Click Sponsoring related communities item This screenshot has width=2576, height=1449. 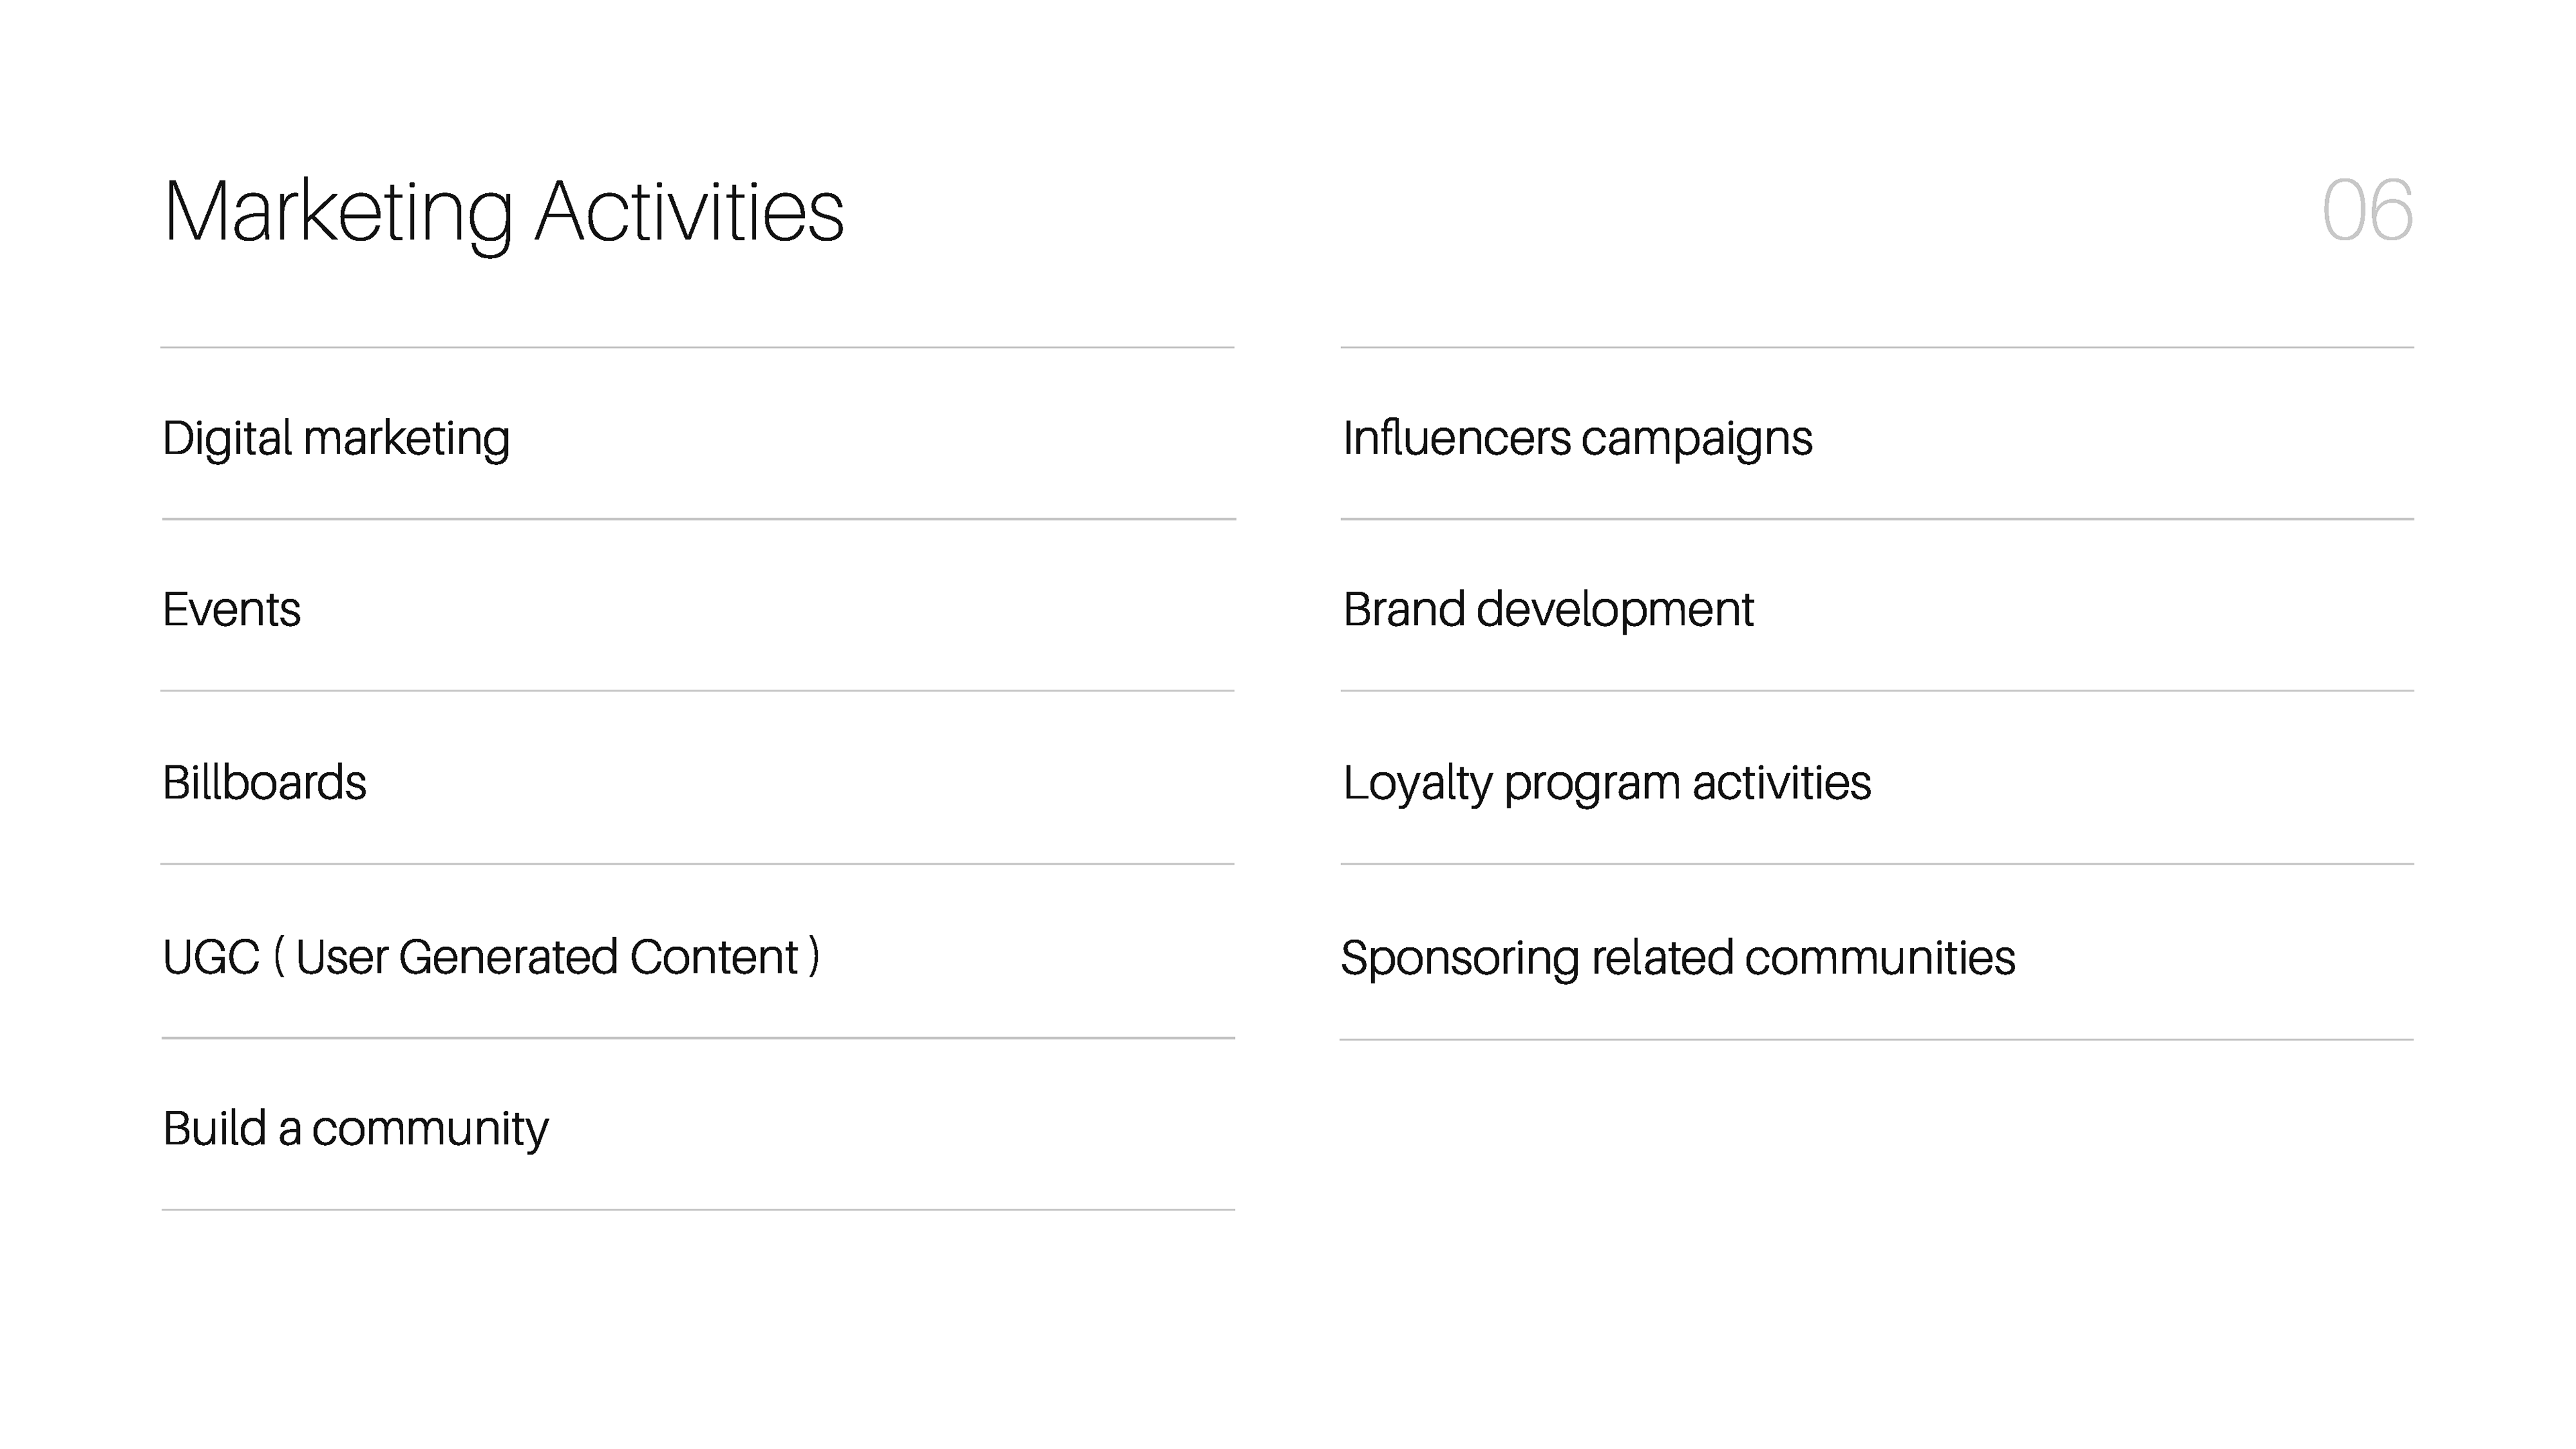click(x=1677, y=958)
